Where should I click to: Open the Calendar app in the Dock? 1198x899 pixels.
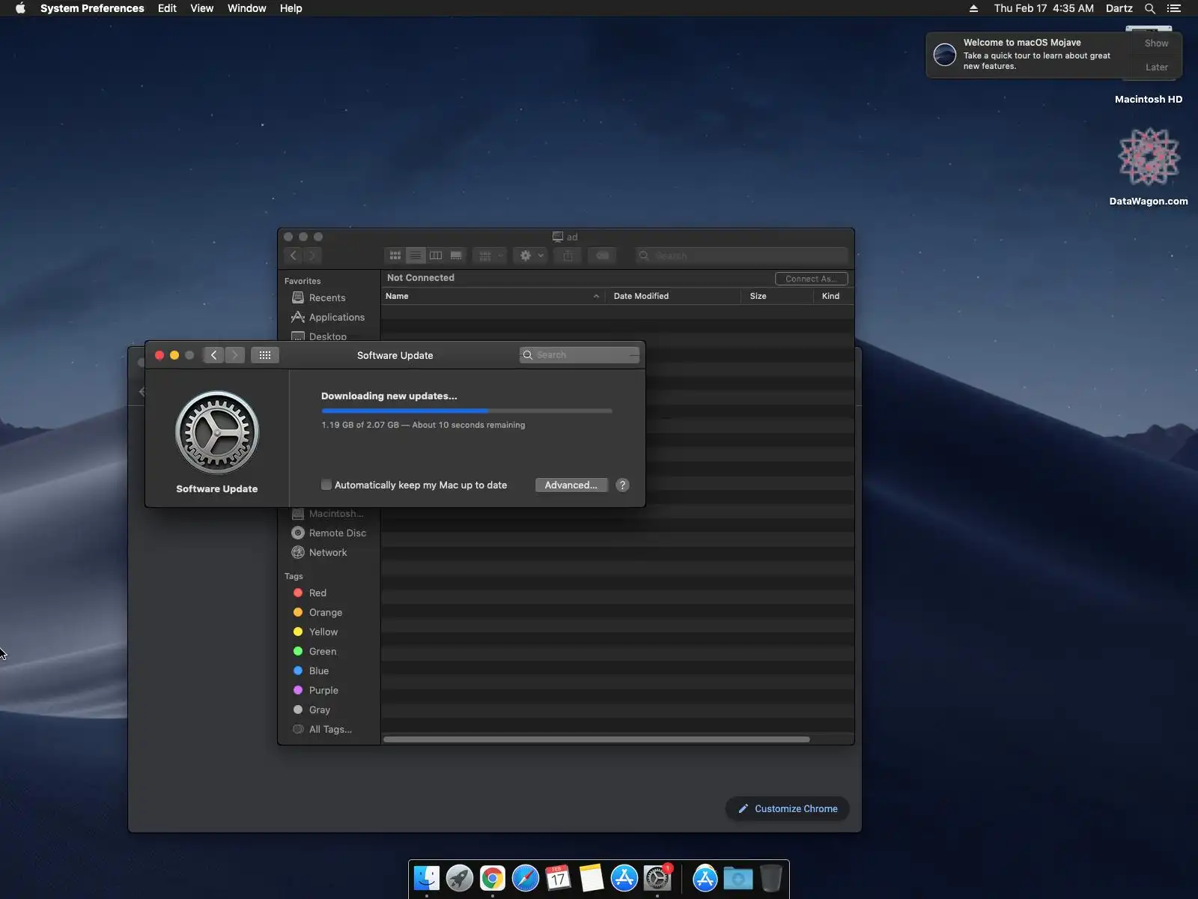pyautogui.click(x=559, y=878)
